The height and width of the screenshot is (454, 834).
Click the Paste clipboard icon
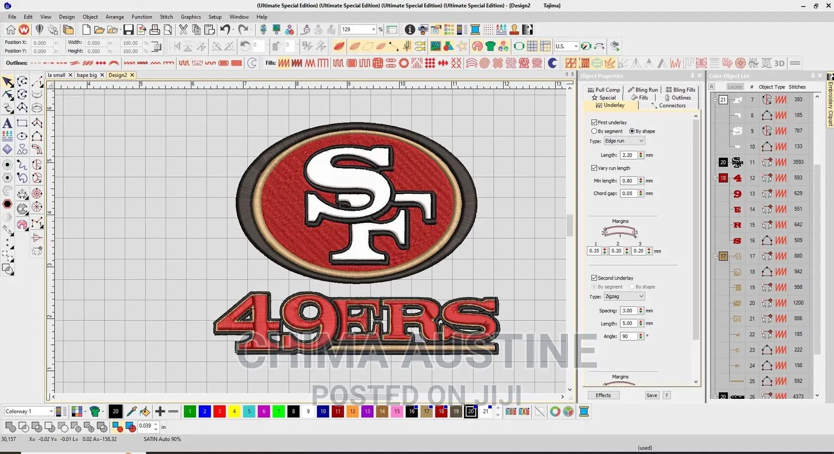pyautogui.click(x=210, y=30)
